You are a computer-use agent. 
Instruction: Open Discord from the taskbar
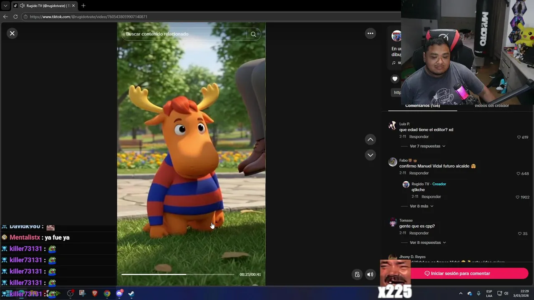(x=119, y=293)
